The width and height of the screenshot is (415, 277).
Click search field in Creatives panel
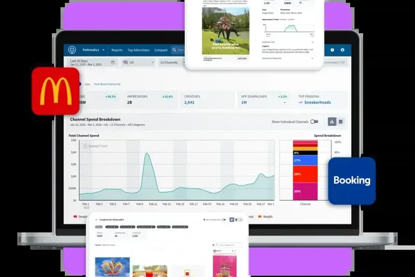pos(228,245)
